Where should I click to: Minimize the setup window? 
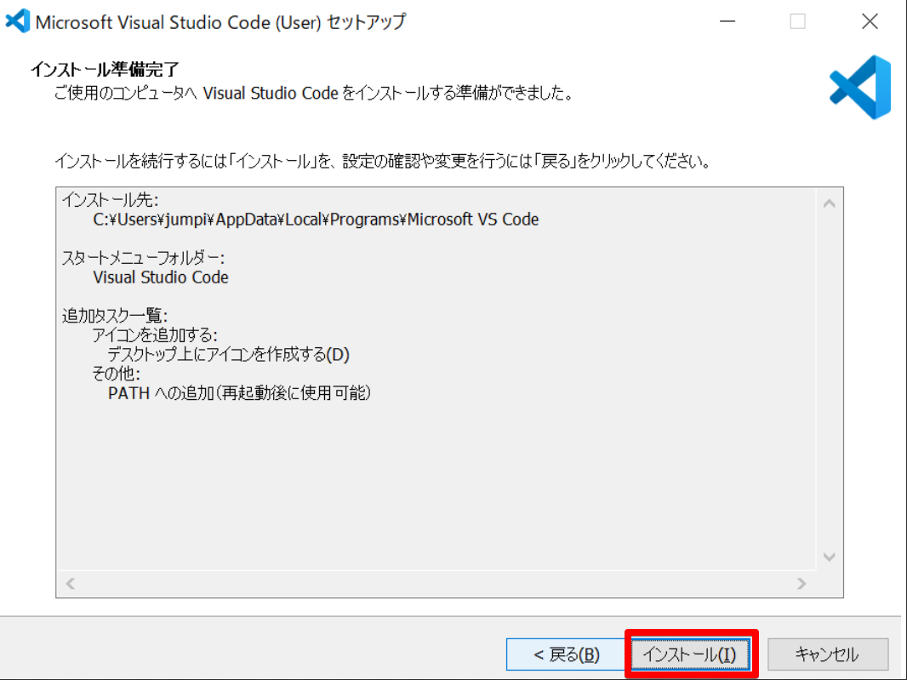727,21
